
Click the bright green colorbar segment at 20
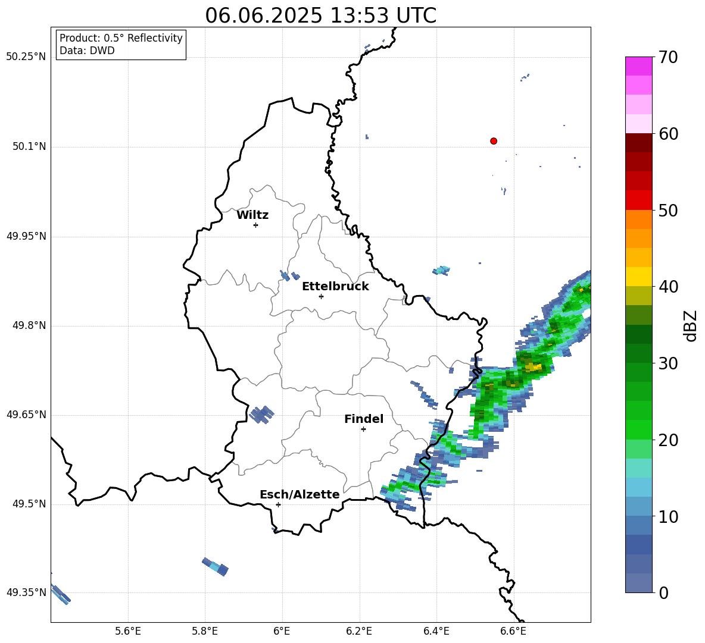638,429
